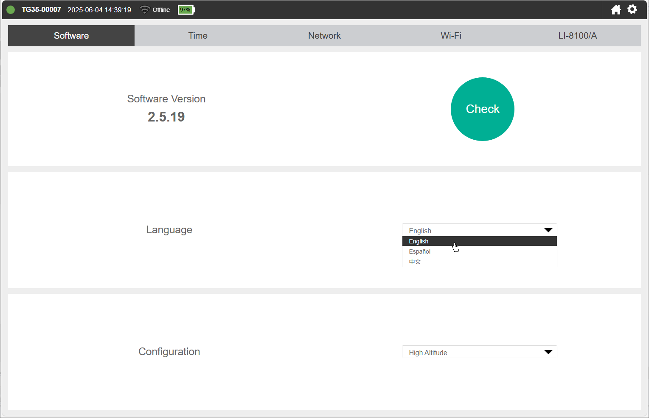Collapse the Language dropdown via its arrow
649x418 pixels.
[x=548, y=230]
